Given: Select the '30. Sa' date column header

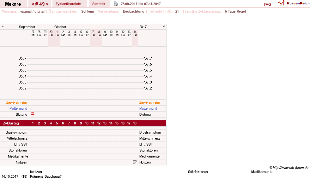Looking at the screenshot, I should 51,33.
